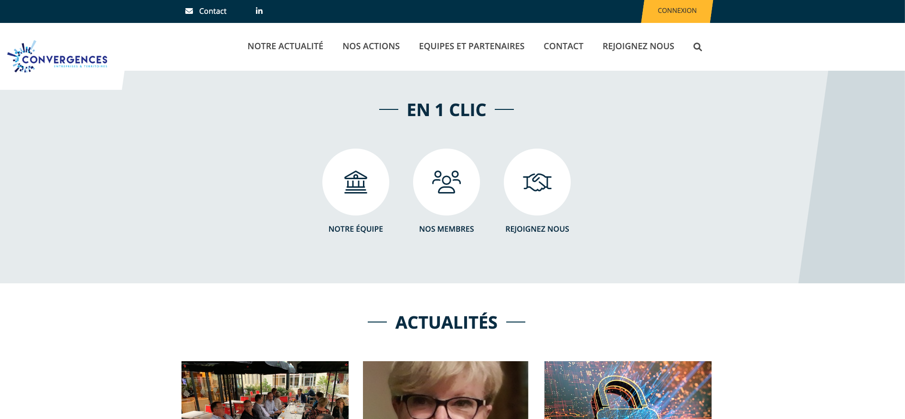Open the search magnifier icon
The height and width of the screenshot is (419, 905).
[x=698, y=47]
